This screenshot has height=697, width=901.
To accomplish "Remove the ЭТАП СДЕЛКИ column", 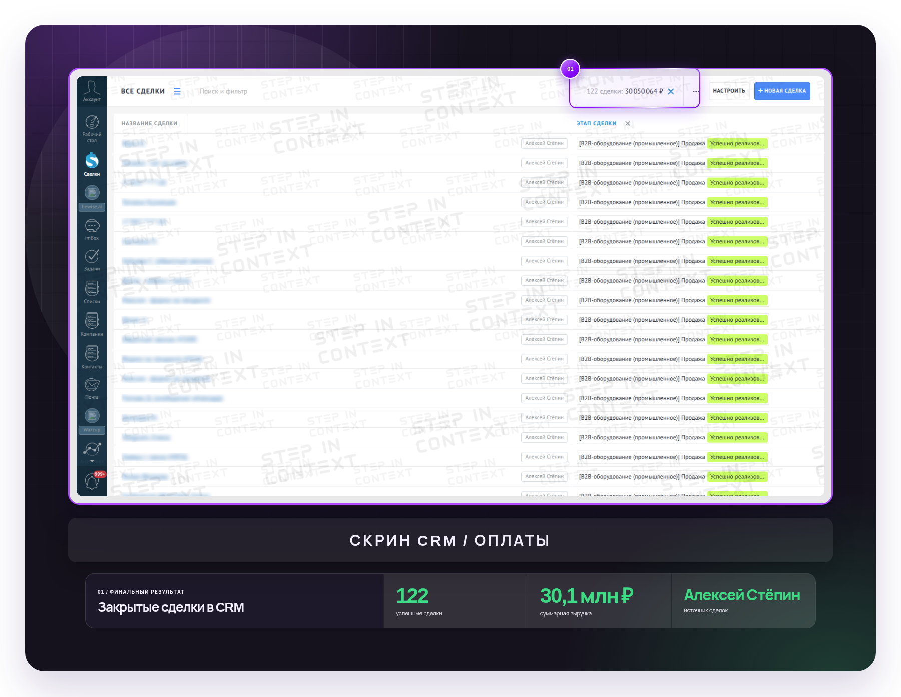I will point(628,123).
